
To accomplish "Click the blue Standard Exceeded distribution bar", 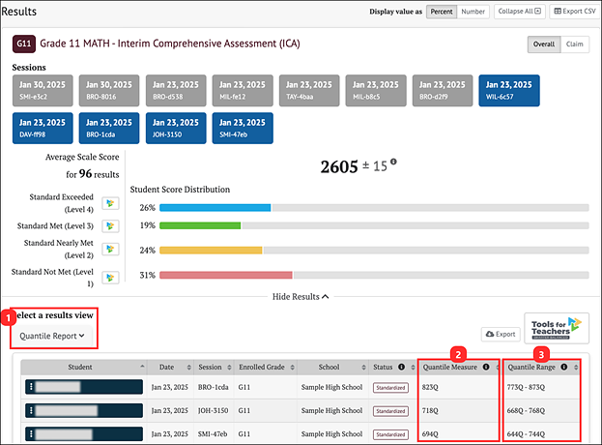I will coord(215,207).
